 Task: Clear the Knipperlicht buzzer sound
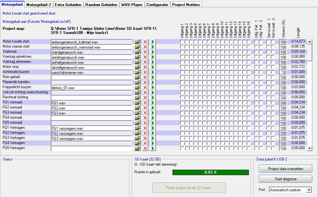coord(145,88)
